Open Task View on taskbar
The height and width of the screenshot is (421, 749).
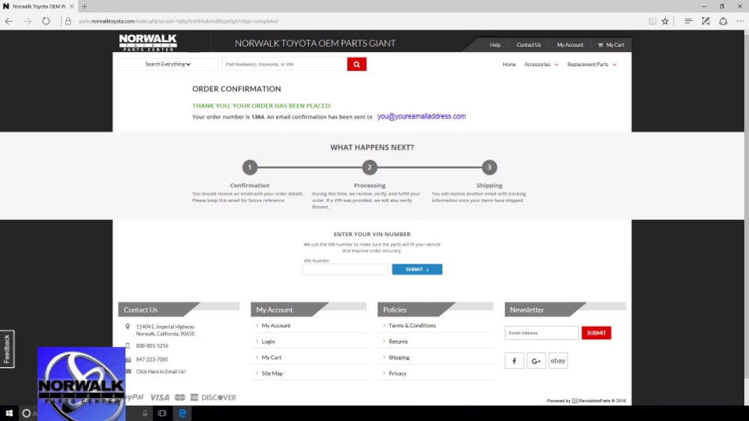162,413
